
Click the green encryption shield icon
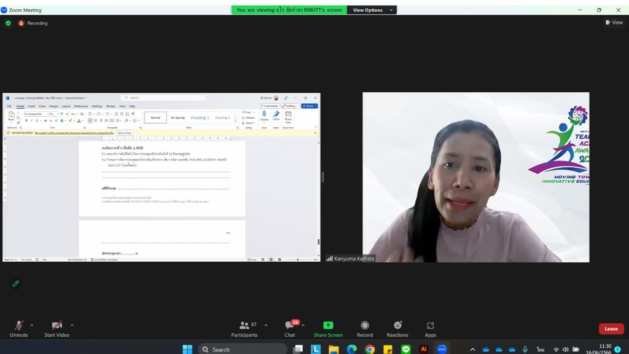8,23
